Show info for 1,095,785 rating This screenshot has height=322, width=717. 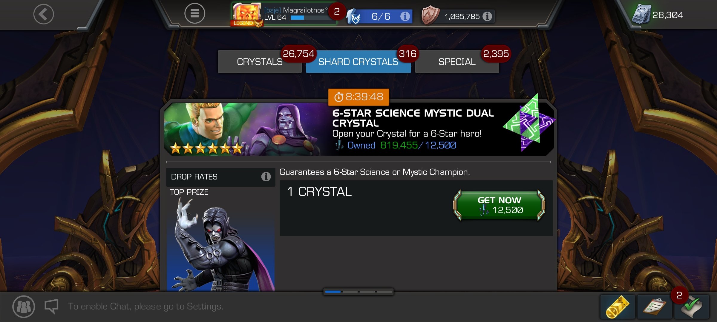487,16
